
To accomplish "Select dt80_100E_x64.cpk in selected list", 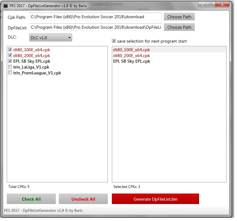I will tap(169, 50).
